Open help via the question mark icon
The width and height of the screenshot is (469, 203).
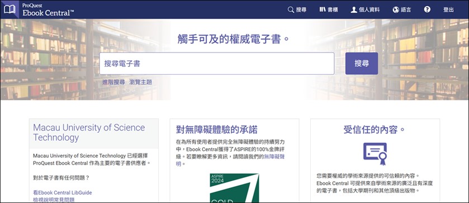[427, 9]
